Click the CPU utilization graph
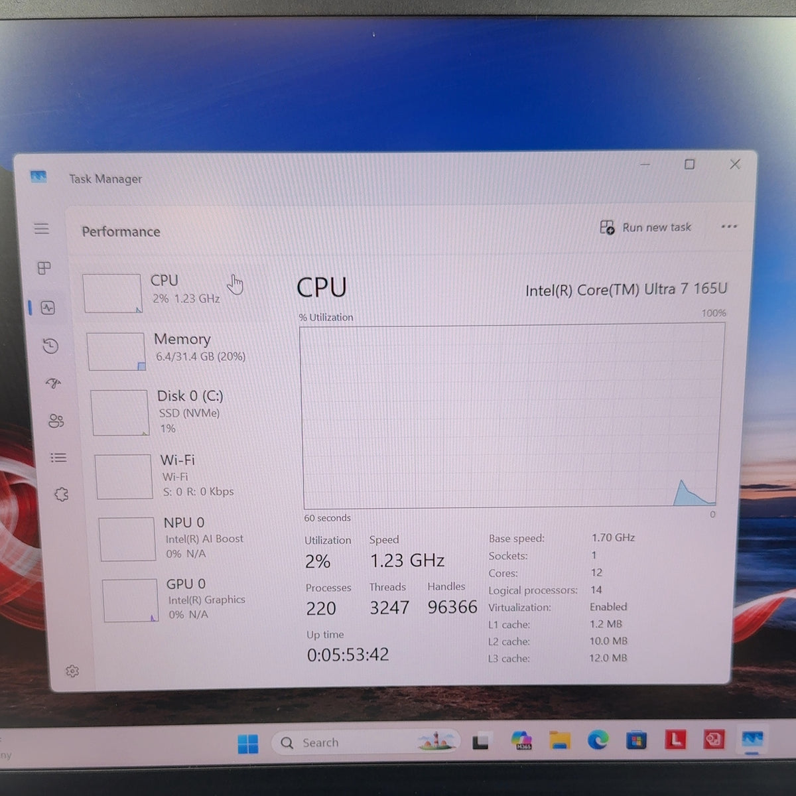The image size is (796, 796). [x=511, y=417]
